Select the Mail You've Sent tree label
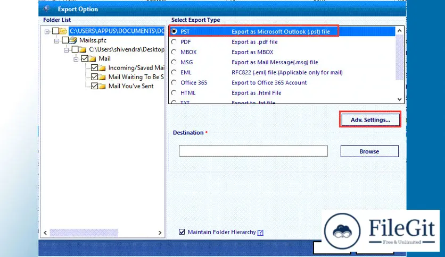445x257 pixels. coord(131,86)
